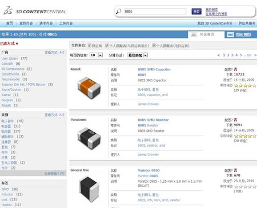Click the magnifying glass search icon

[118, 11]
